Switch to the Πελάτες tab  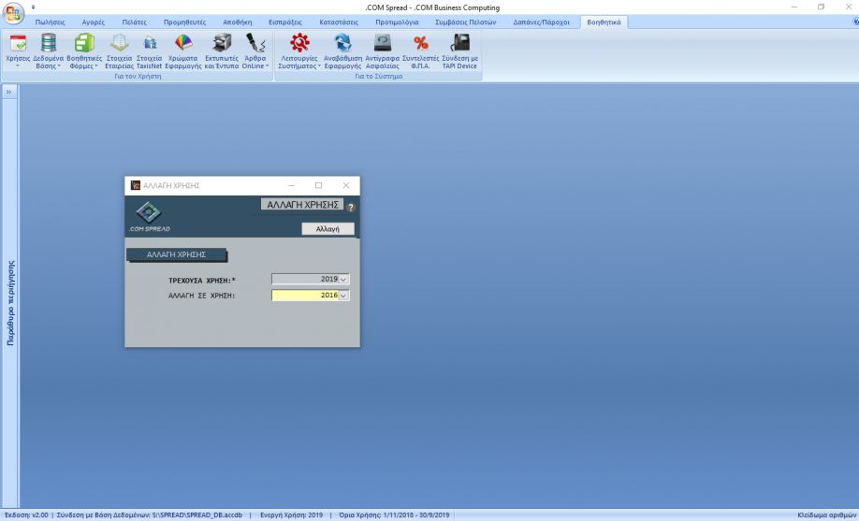coord(134,22)
